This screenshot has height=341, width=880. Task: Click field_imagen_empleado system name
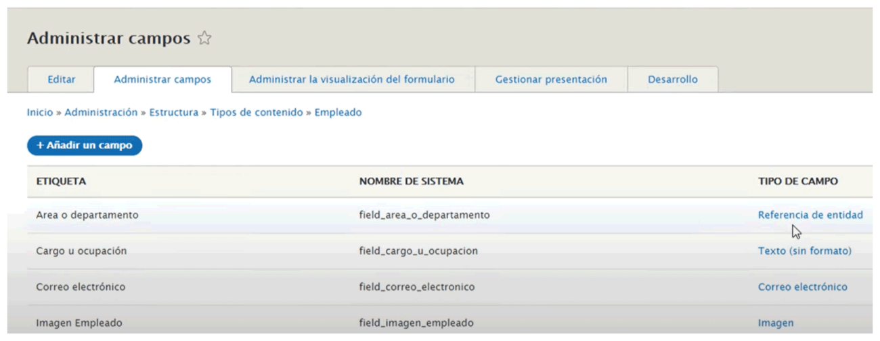point(416,323)
